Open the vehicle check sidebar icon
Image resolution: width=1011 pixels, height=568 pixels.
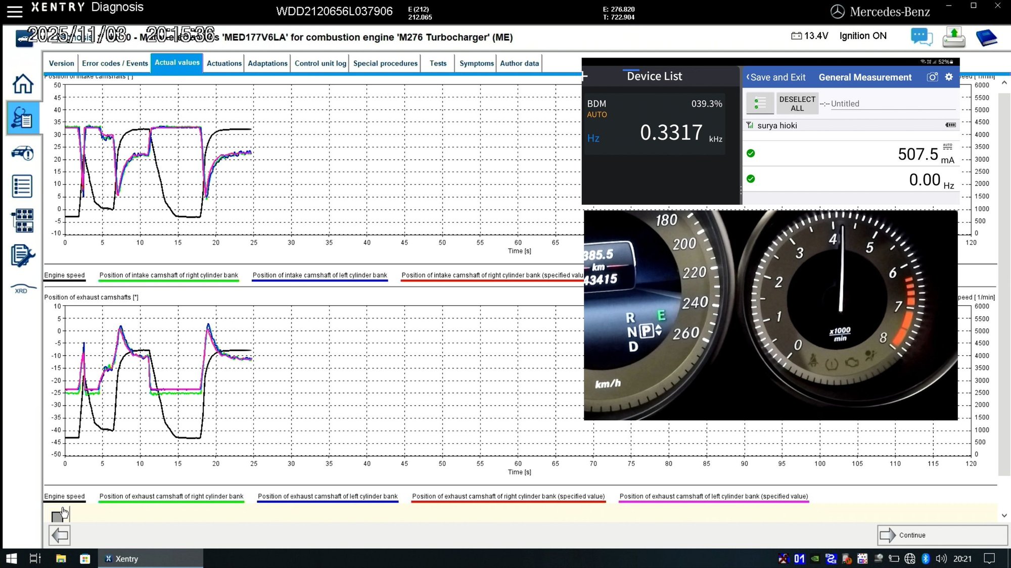[22, 153]
